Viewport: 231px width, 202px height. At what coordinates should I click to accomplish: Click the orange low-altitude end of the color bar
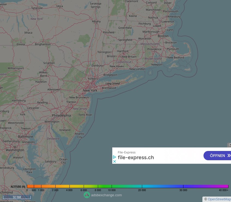[x=31, y=186]
